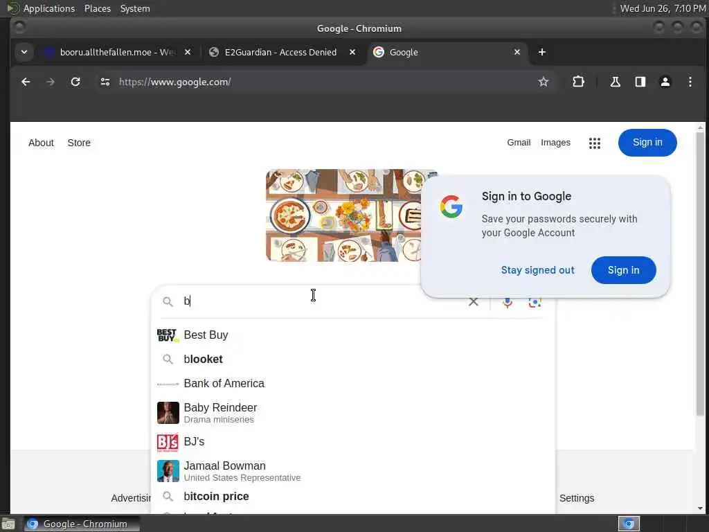Image resolution: width=709 pixels, height=532 pixels.
Task: Click the Jamaal Bowman photo thumbnail
Action: 168,471
